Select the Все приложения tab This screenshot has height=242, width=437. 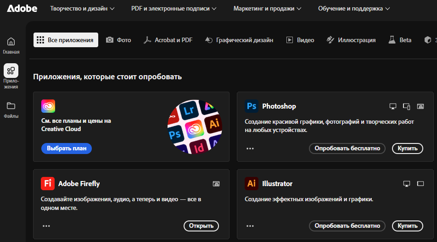pos(66,40)
